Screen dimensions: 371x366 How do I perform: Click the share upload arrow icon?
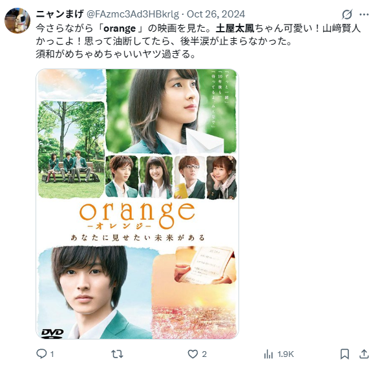tap(364, 354)
